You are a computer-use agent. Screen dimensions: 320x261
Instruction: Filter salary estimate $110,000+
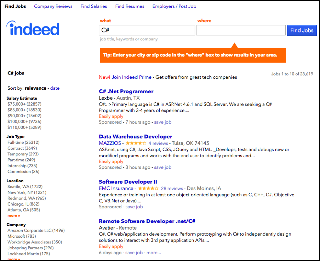tap(24, 127)
